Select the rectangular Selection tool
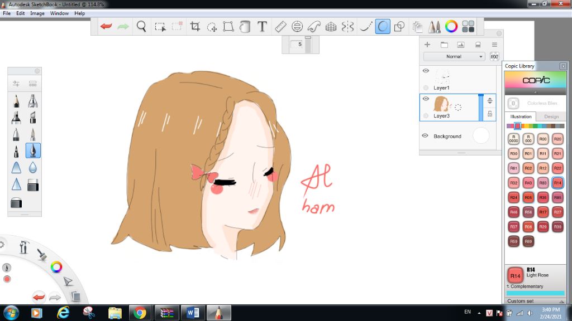The width and height of the screenshot is (572, 321). pyautogui.click(x=160, y=27)
